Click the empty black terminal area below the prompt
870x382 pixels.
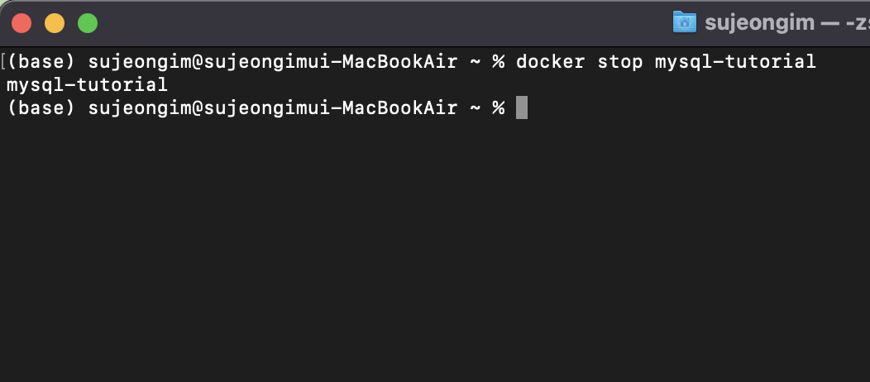click(435, 250)
